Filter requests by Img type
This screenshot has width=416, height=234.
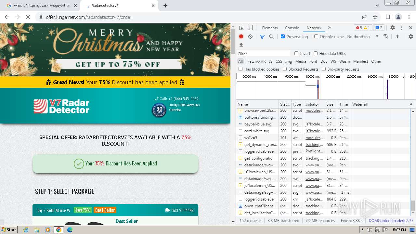point(288,61)
